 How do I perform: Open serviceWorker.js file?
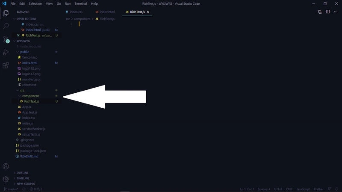click(34, 129)
